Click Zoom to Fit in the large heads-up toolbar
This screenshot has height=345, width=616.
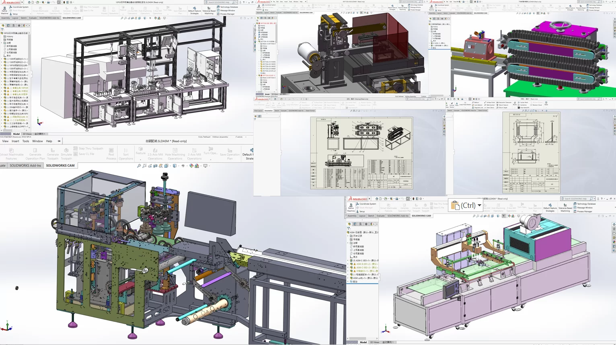click(139, 166)
